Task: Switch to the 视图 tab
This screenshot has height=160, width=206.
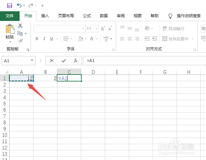Action: click(x=138, y=16)
